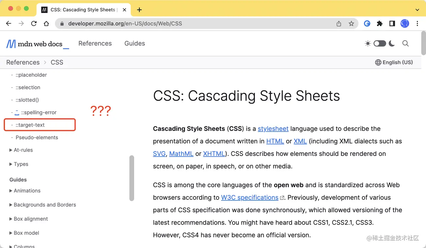This screenshot has width=426, height=248.
Task: Open Guides in the top navigation
Action: (135, 43)
